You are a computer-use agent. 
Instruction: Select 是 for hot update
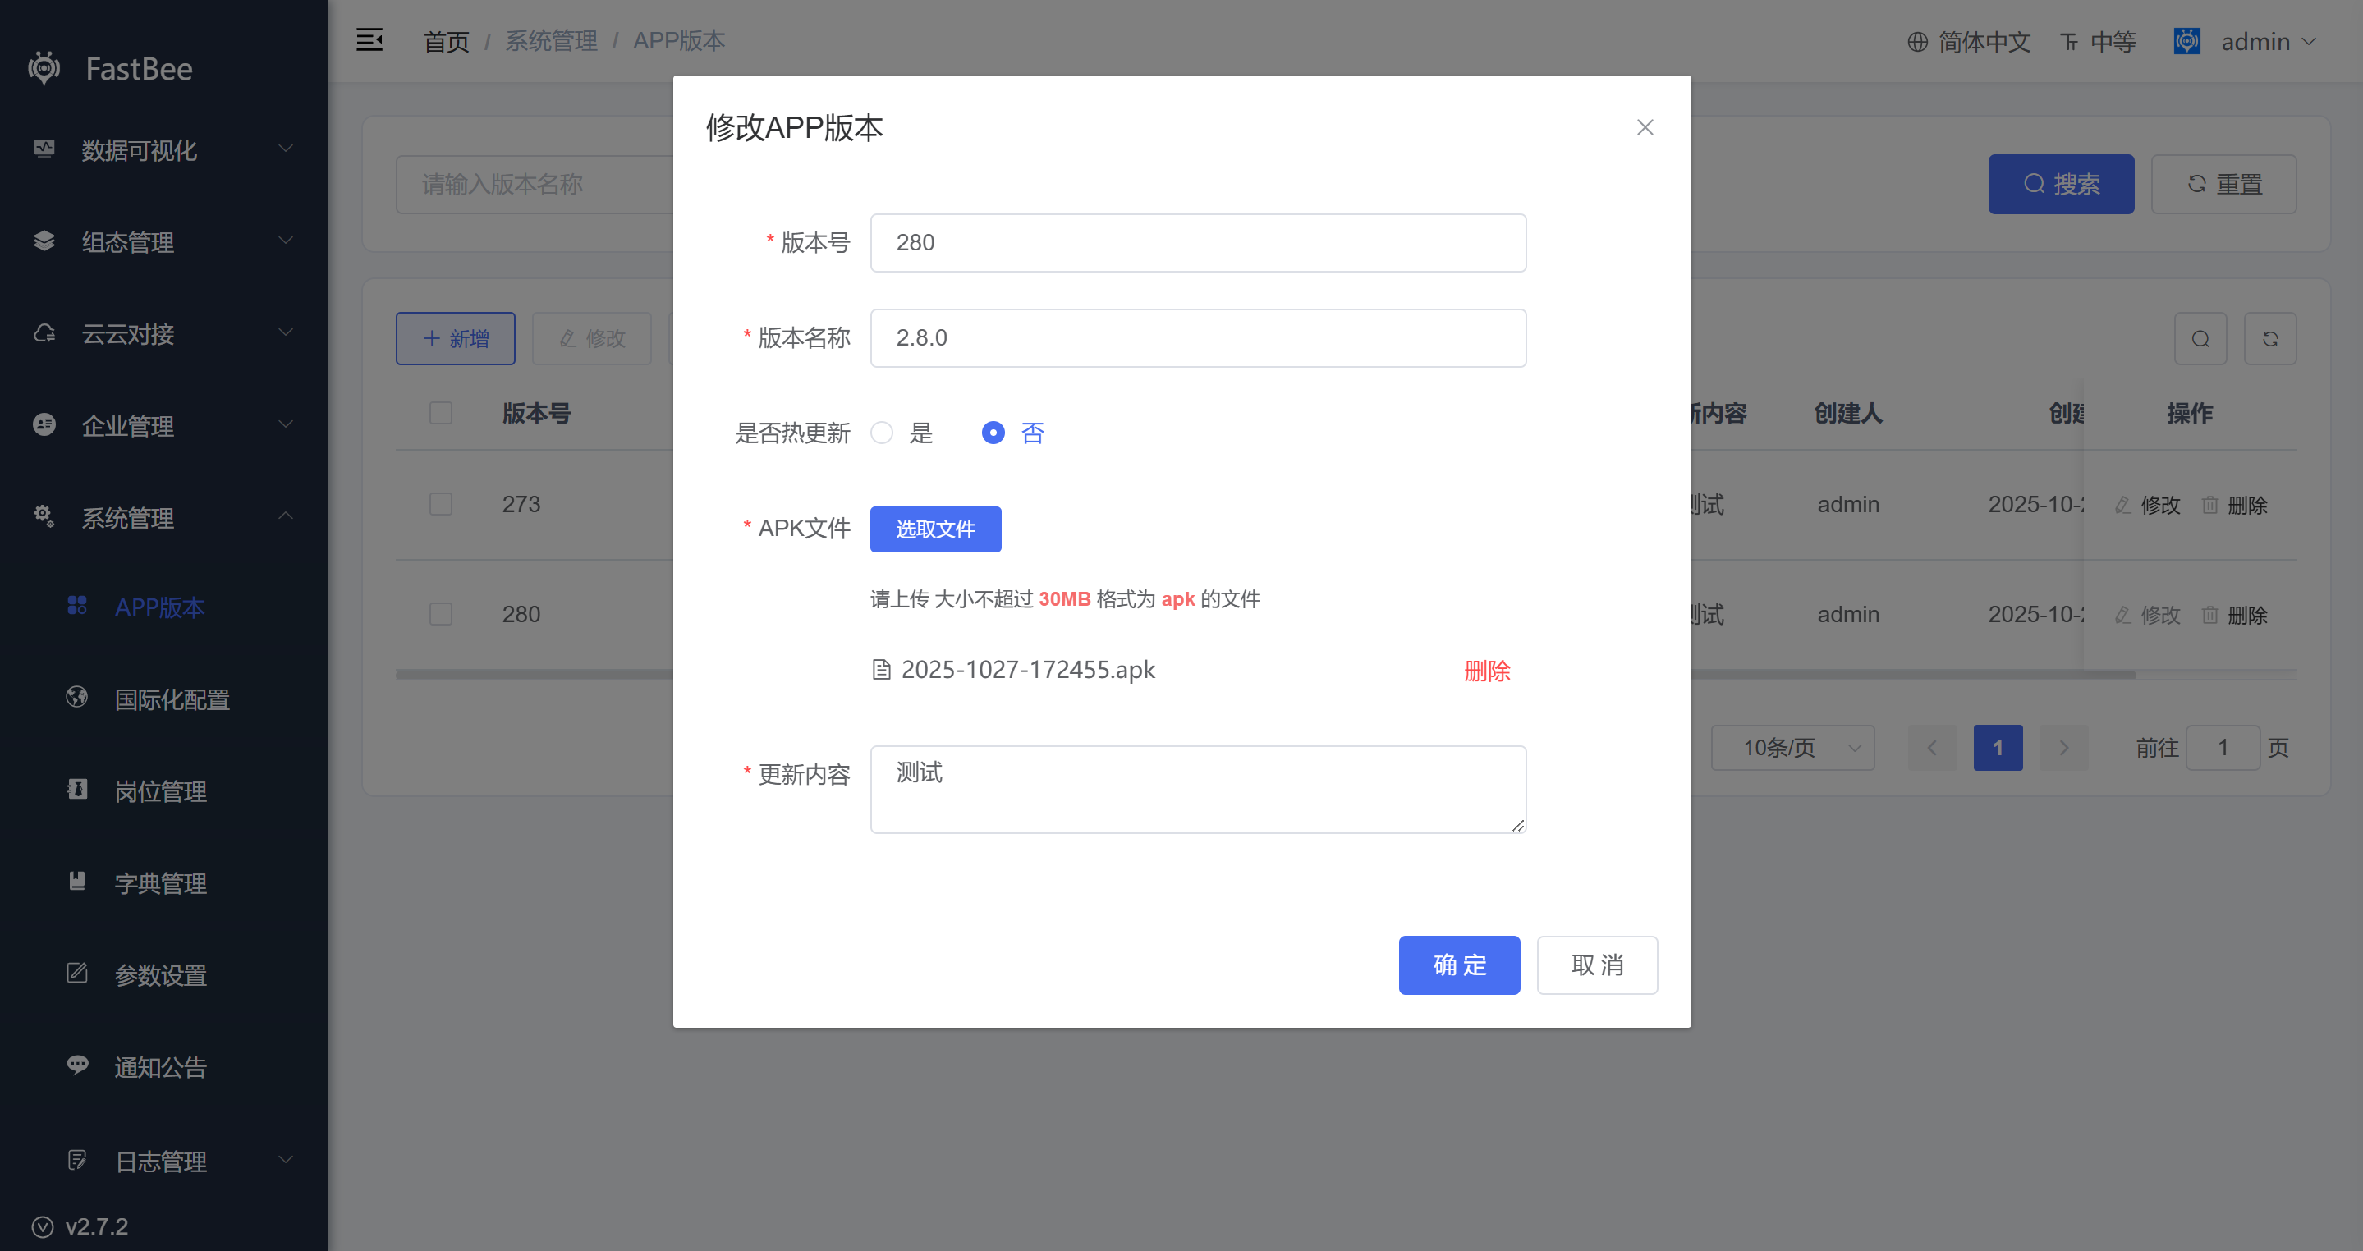pos(883,433)
